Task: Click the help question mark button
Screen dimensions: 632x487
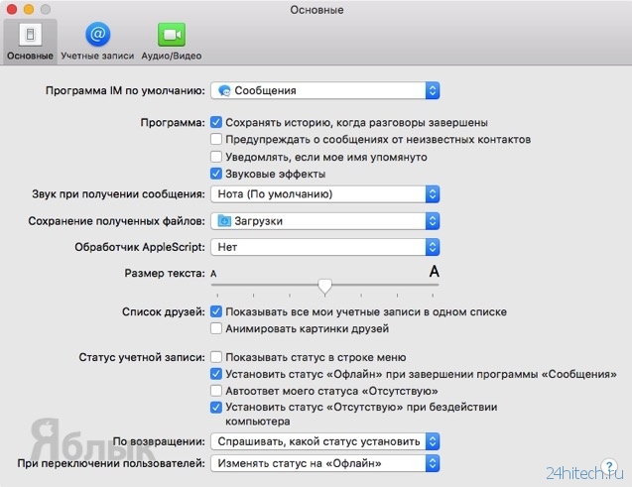Action: 609,465
